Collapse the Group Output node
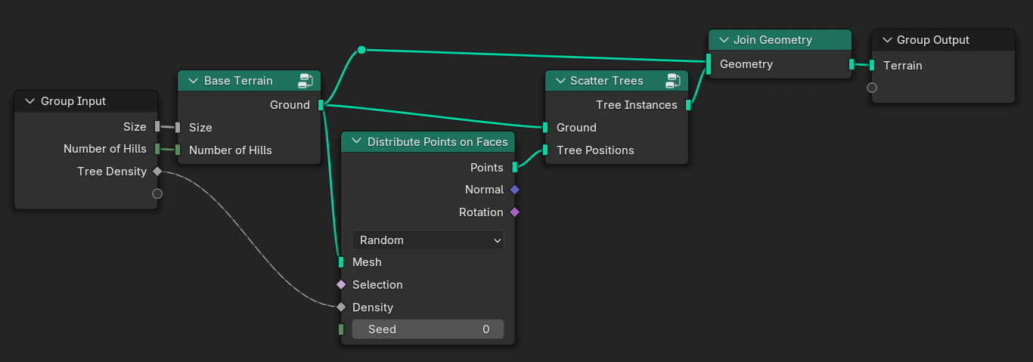 click(x=886, y=40)
